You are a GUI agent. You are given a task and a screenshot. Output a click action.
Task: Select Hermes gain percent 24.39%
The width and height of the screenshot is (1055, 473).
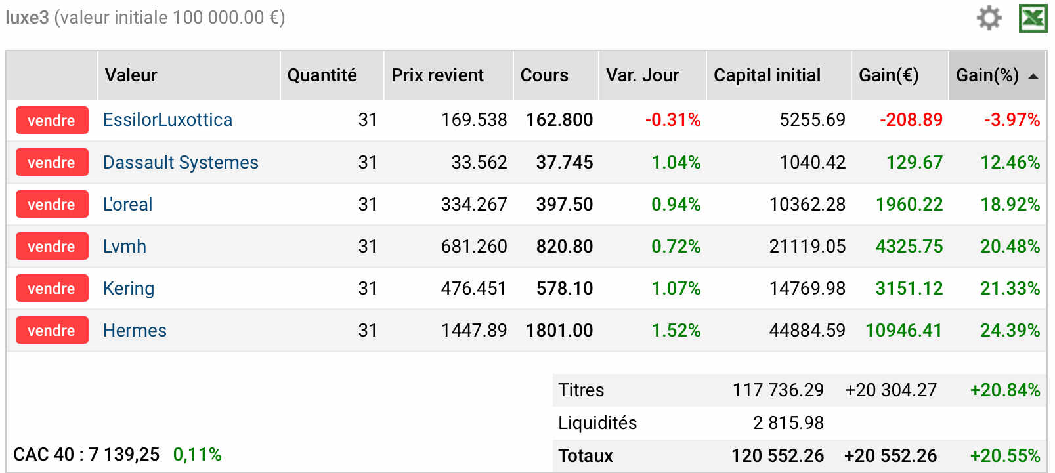coord(1010,330)
